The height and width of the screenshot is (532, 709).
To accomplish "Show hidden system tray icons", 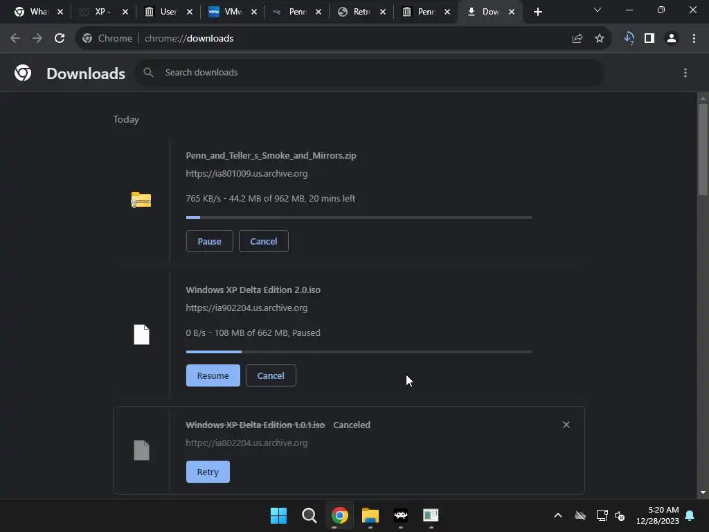I will click(x=558, y=515).
